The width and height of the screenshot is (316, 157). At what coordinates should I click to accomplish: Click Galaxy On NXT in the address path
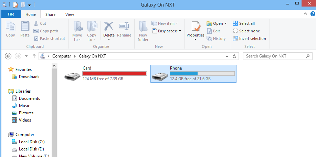click(x=92, y=56)
